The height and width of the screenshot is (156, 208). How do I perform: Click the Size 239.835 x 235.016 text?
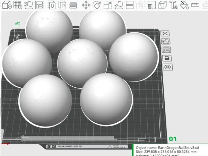click(166, 151)
